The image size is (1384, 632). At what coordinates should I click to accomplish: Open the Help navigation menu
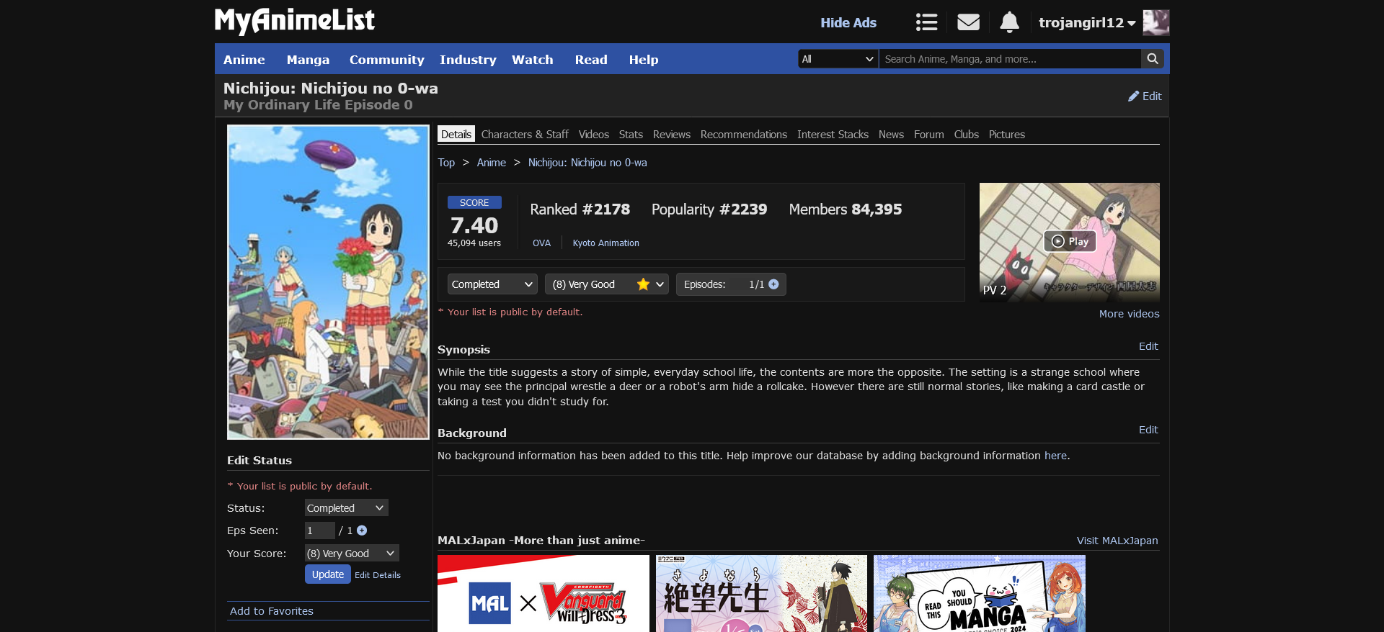[644, 60]
